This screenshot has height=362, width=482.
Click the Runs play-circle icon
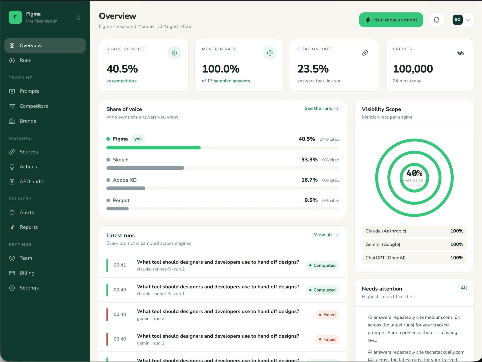12,60
